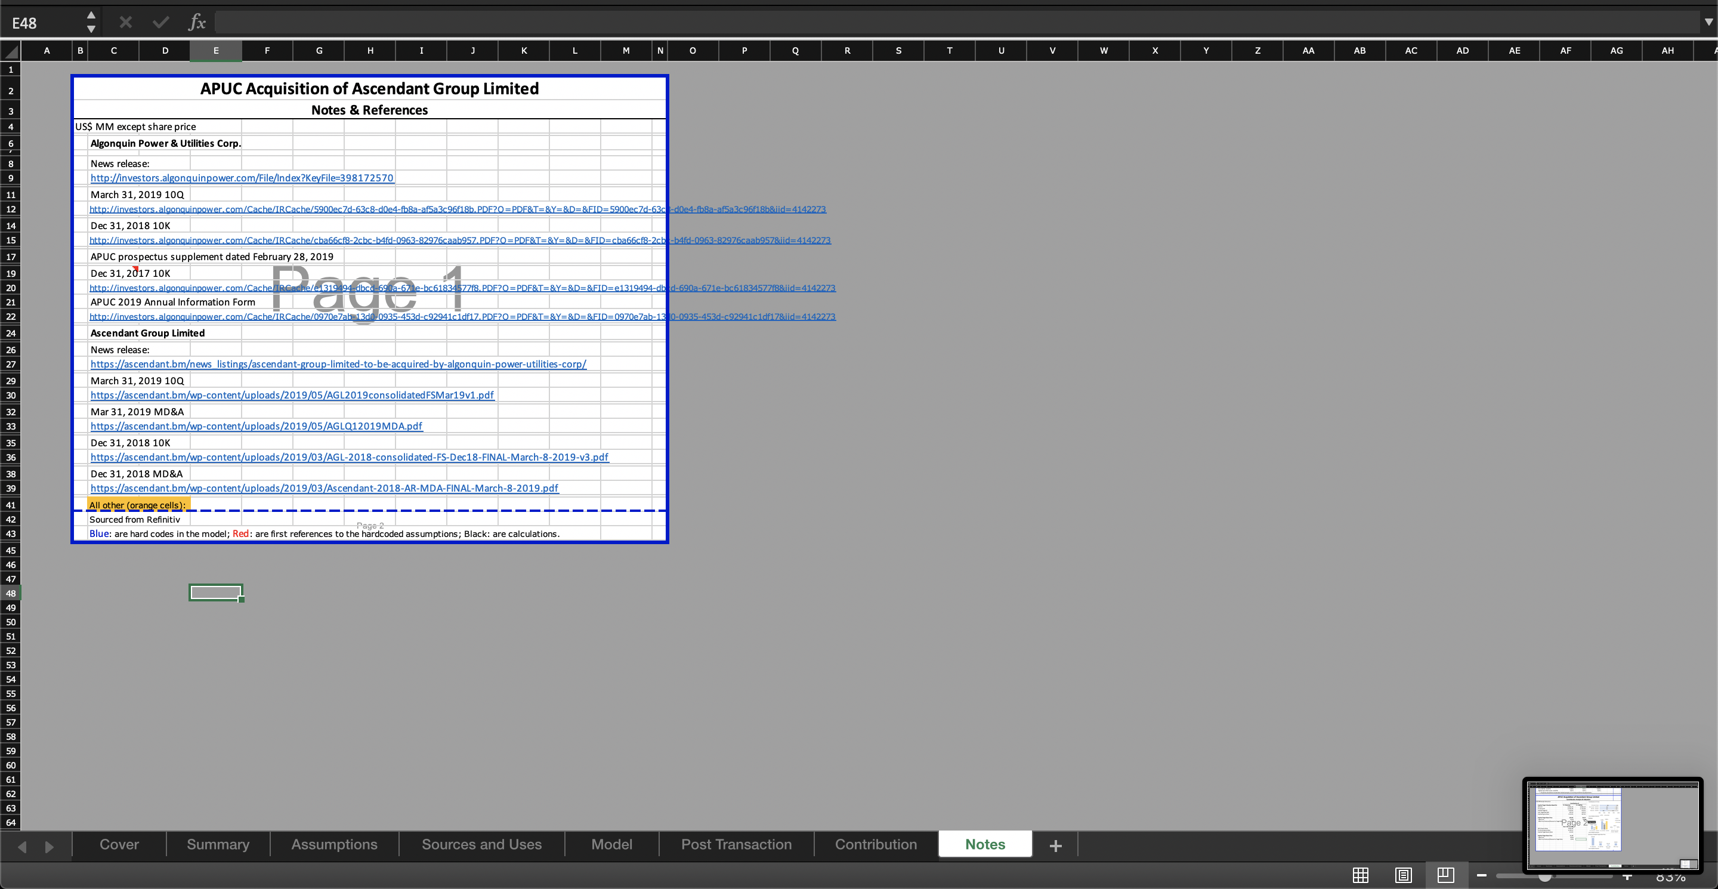Image resolution: width=1718 pixels, height=889 pixels.
Task: Click the Select All corner triangle
Action: [x=11, y=51]
